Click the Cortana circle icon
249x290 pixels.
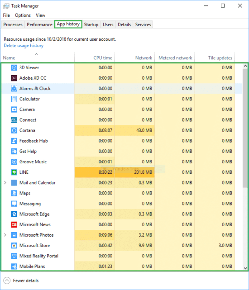pos(14,130)
